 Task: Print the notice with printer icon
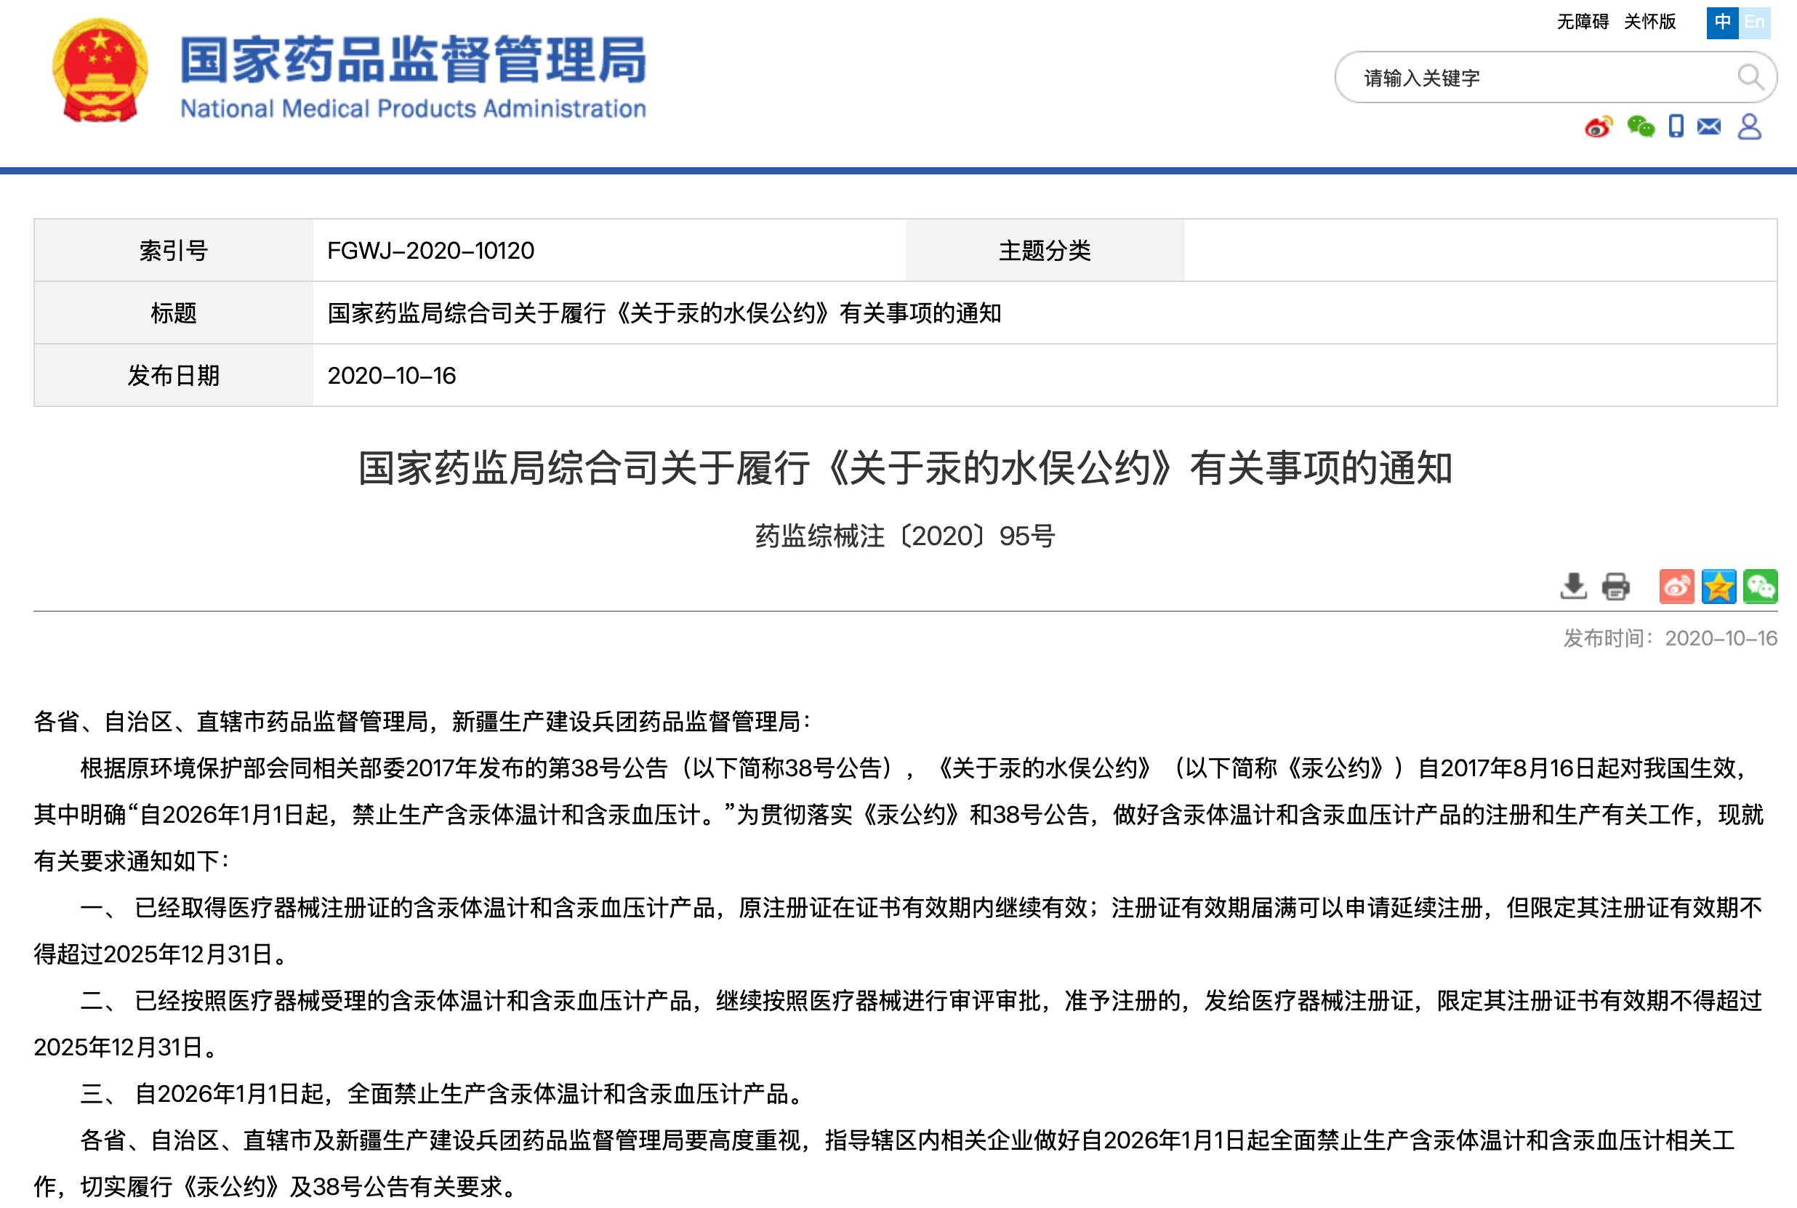[x=1615, y=587]
